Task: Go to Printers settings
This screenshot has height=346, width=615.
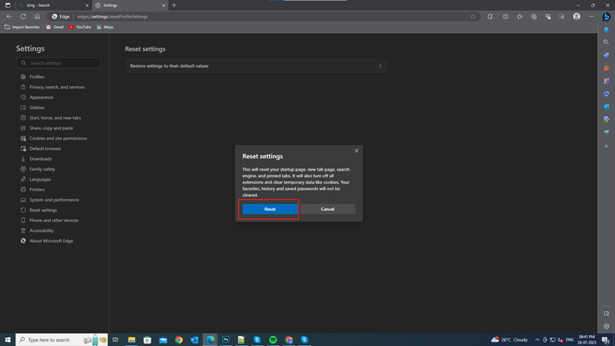Action: point(37,189)
